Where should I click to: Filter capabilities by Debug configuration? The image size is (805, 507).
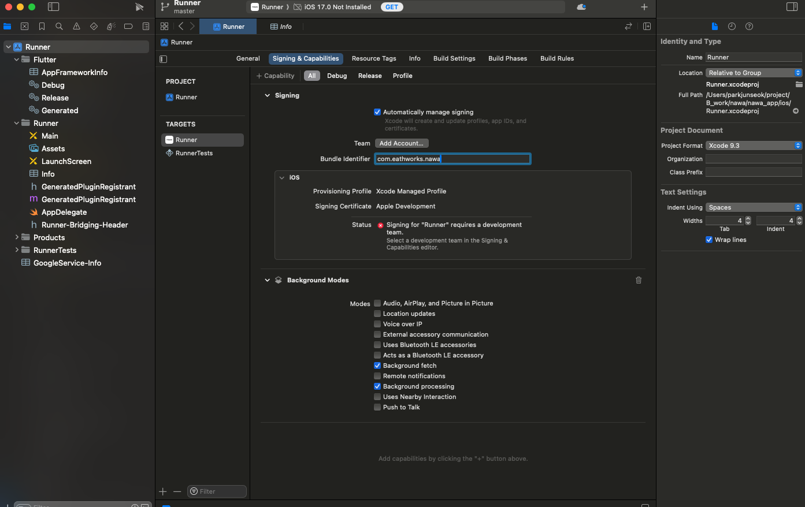pyautogui.click(x=337, y=76)
